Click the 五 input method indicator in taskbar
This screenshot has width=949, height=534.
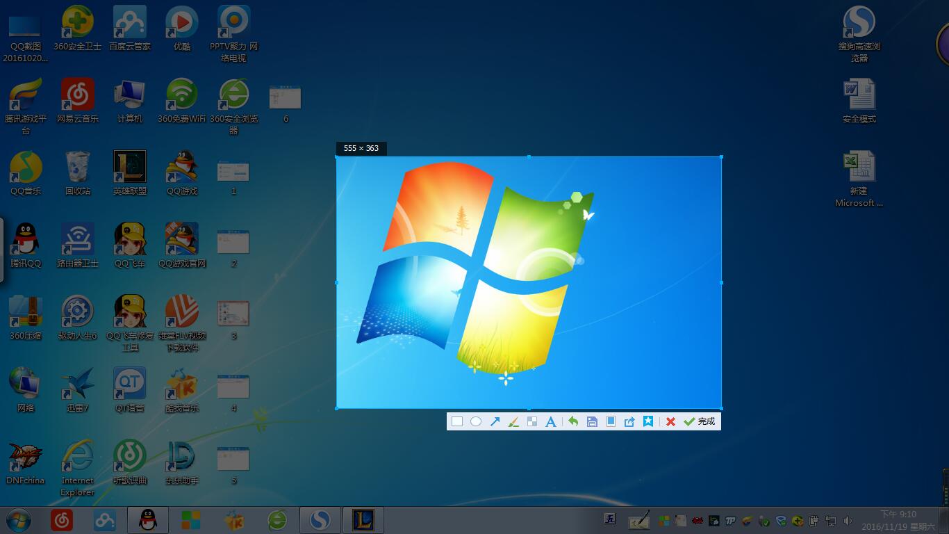[x=610, y=519]
